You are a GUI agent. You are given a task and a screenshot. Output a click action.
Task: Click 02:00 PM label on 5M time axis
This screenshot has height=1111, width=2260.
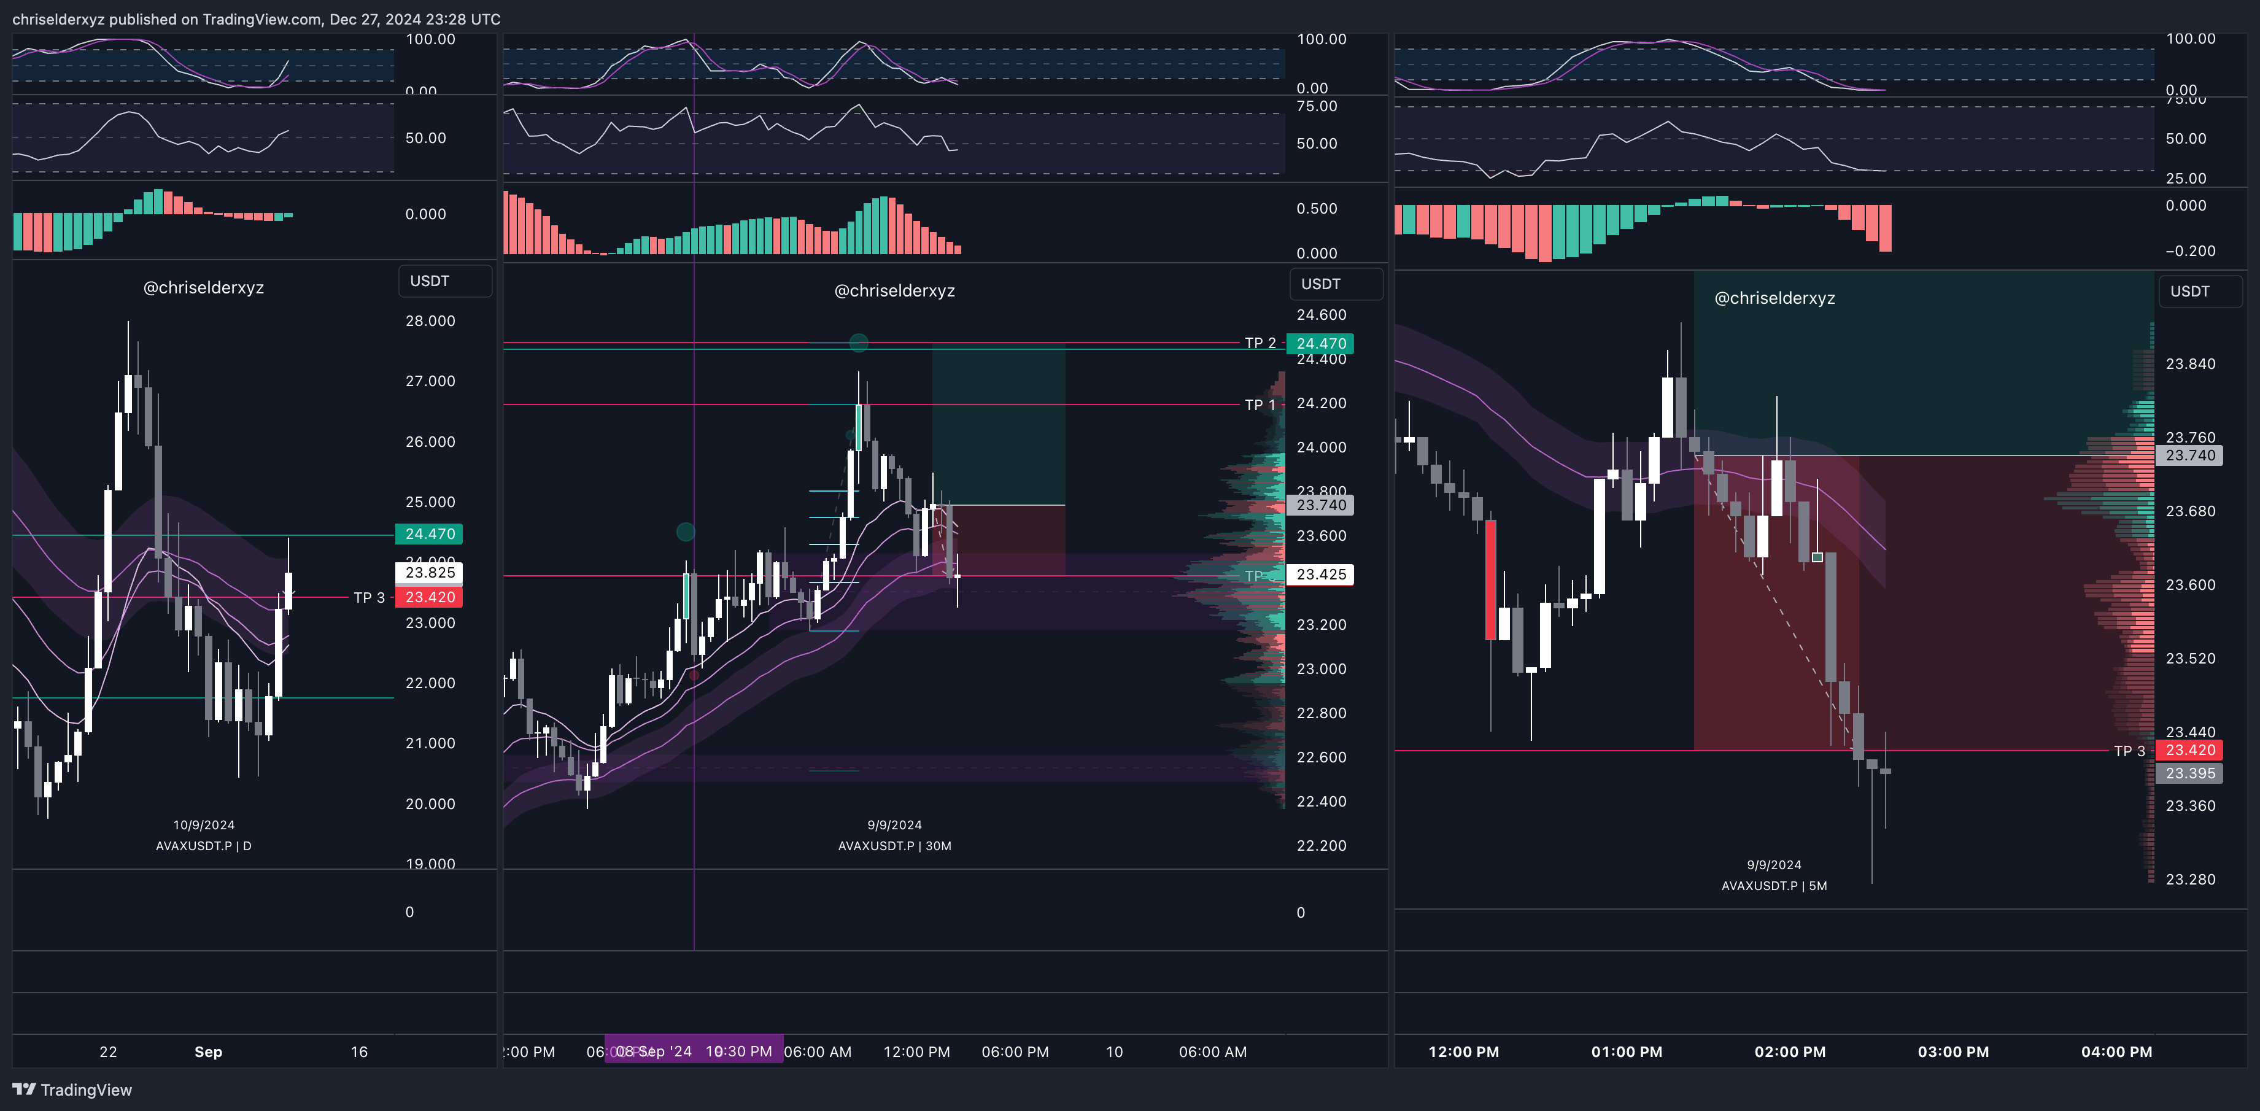(x=1790, y=1051)
